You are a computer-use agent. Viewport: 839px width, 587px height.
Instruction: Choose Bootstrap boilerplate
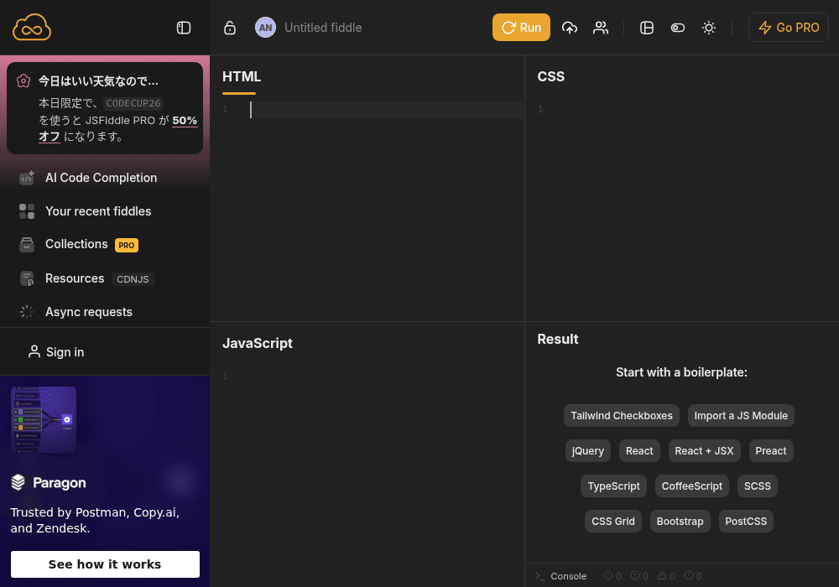click(x=680, y=522)
